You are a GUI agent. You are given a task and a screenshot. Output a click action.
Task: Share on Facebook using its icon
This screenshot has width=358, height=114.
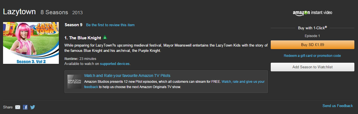[x=25, y=107]
